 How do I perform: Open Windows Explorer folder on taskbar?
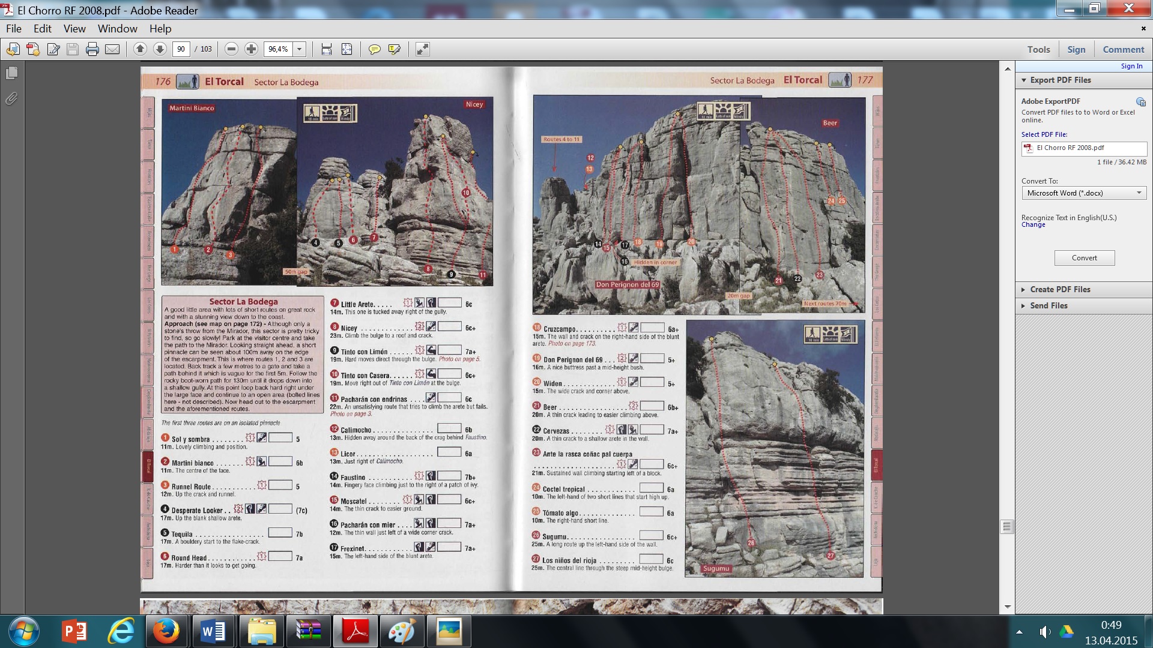point(262,632)
